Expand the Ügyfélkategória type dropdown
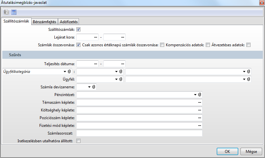Image resolution: width=265 pixels, height=158 pixels. (x=65, y=72)
